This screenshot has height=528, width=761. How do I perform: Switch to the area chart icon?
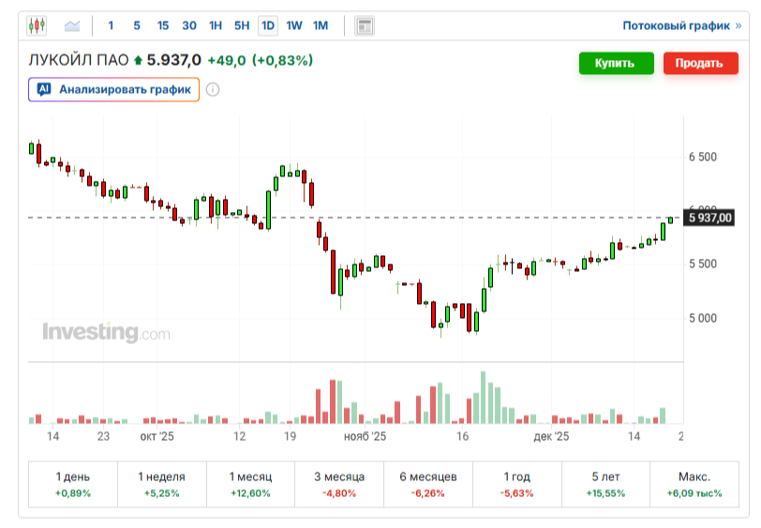coord(72,25)
